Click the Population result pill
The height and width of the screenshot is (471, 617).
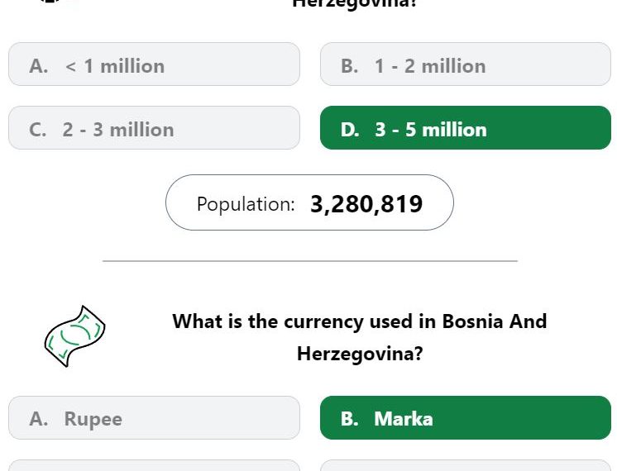pyautogui.click(x=309, y=202)
